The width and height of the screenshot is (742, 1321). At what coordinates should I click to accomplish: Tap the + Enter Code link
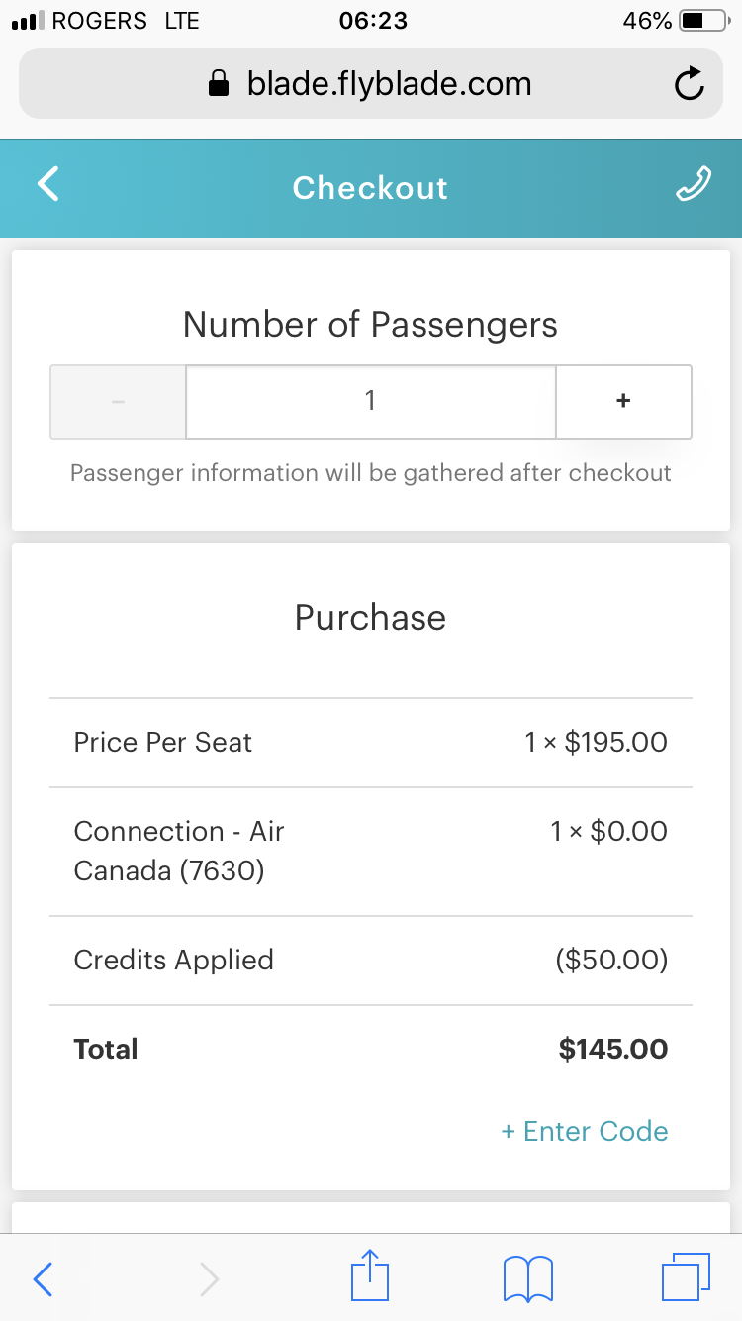(x=585, y=1131)
